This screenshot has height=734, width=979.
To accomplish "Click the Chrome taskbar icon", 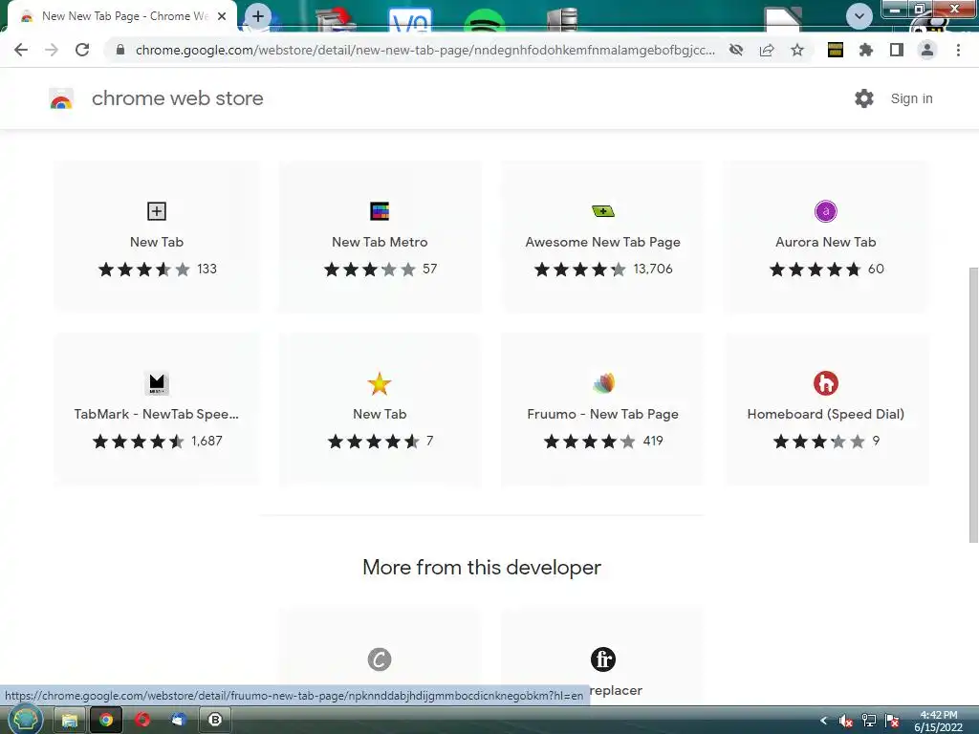I will [x=106, y=721].
